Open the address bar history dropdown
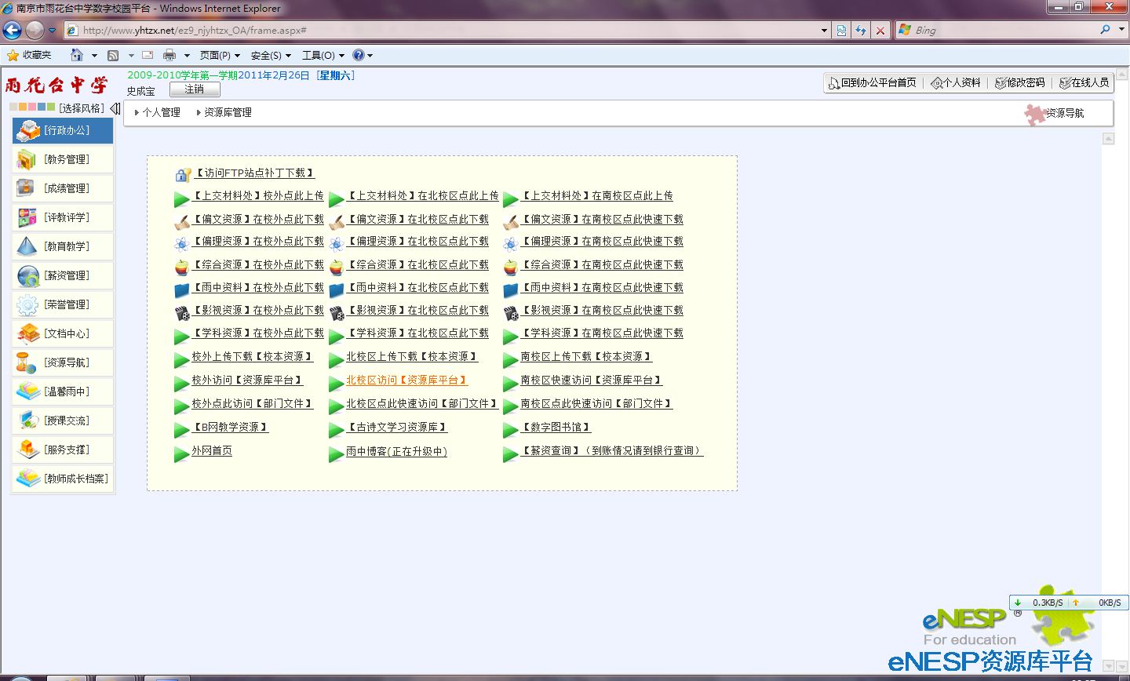1130x681 pixels. [824, 31]
